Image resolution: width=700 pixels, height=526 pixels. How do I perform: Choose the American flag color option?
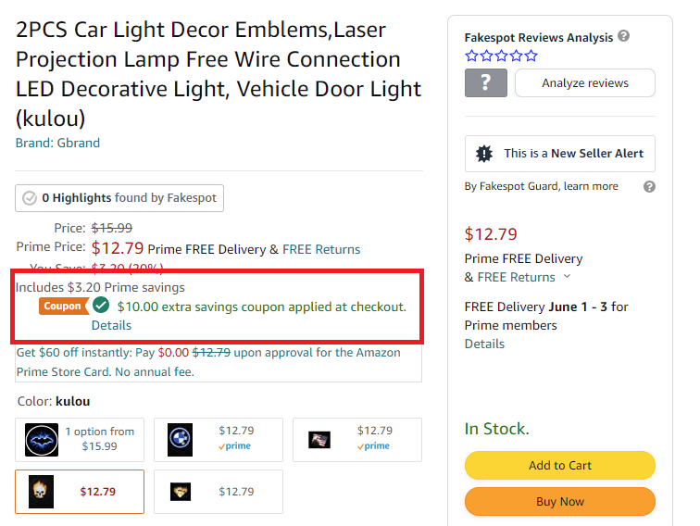(357, 440)
